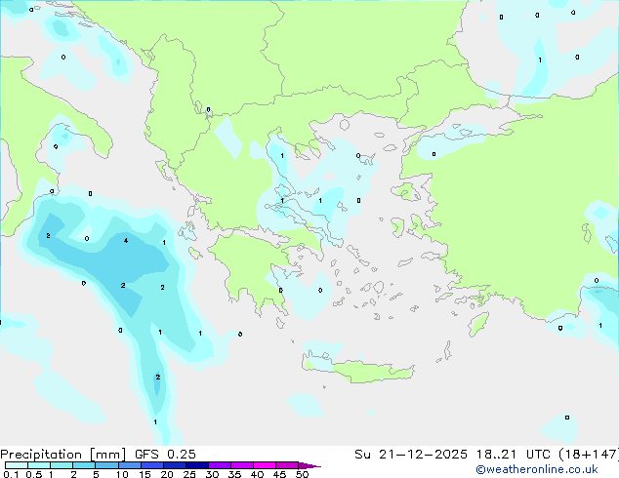
Task: Click the lightest 0.1–0.5 mm legend swatch
Action: pos(17,465)
